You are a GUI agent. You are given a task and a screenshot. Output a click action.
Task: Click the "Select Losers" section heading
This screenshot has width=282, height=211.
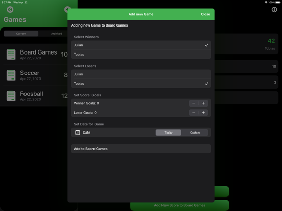[85, 66]
